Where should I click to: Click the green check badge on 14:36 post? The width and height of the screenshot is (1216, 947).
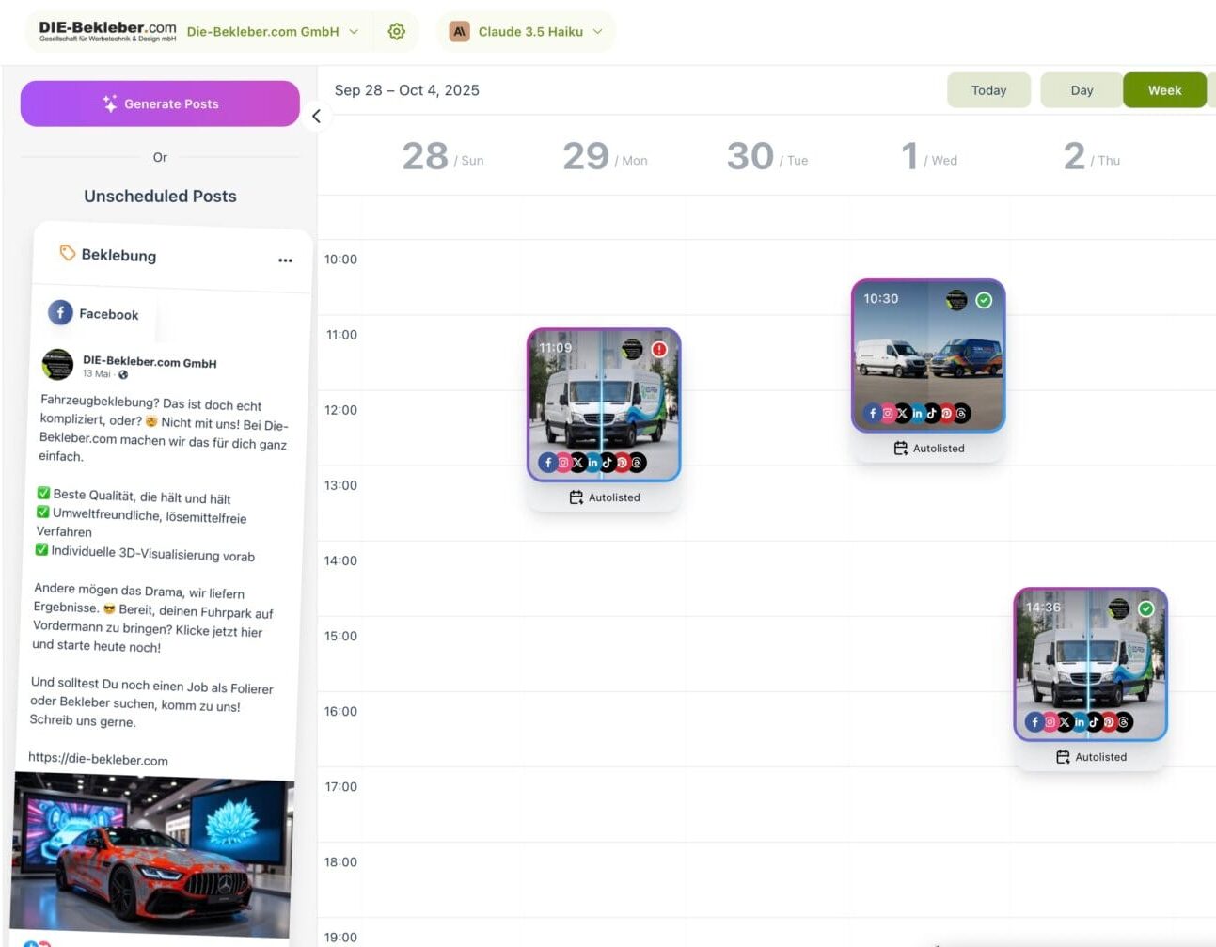tap(1145, 608)
